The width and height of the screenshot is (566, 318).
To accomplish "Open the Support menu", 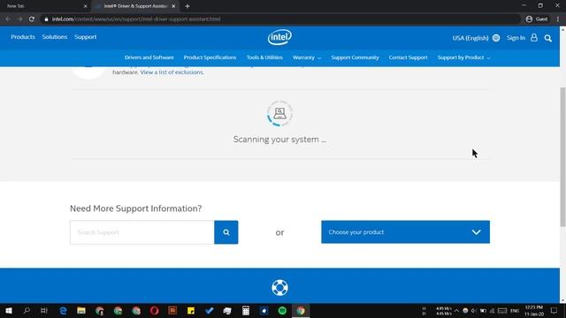I will 86,37.
